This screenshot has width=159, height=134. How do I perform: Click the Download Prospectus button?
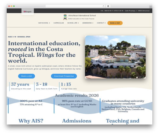(64, 76)
